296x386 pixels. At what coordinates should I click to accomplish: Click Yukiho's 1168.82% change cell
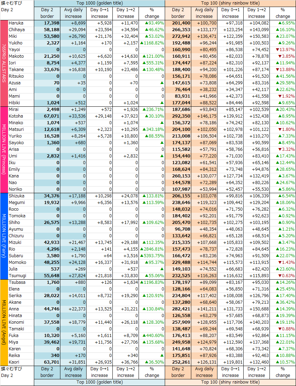152,43
